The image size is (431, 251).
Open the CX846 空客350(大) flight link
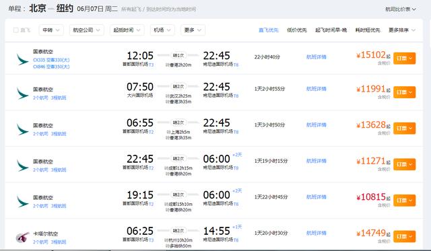51,67
